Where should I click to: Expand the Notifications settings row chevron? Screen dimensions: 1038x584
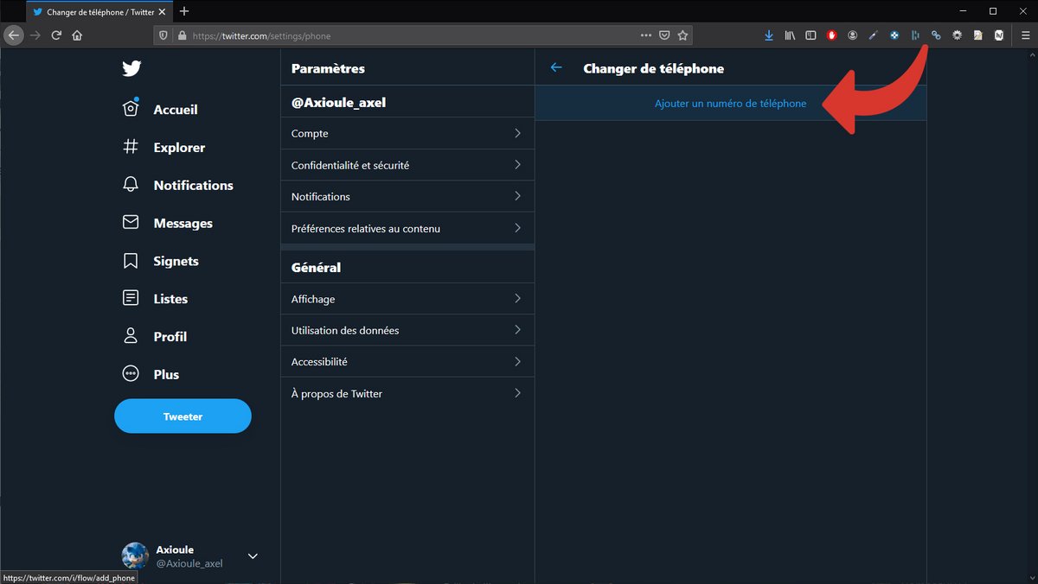[x=517, y=196]
